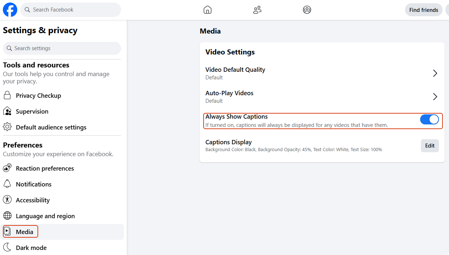Open the Home feed icon
This screenshot has height=255, width=449.
(208, 10)
